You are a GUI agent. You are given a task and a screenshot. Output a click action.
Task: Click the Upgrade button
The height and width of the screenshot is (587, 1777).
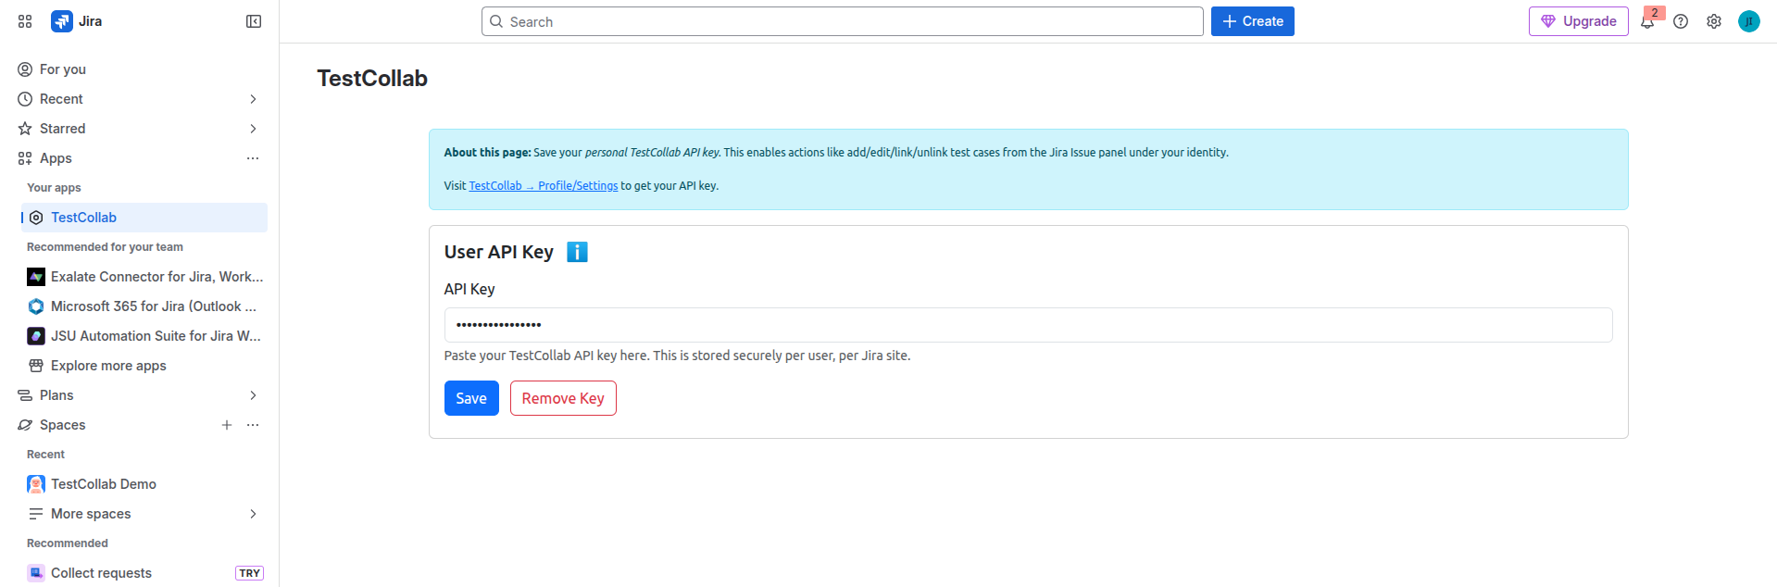tap(1578, 21)
